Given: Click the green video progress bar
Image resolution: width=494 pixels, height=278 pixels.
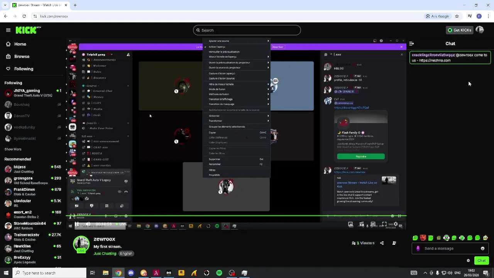Looking at the screenshot, I should [236, 216].
